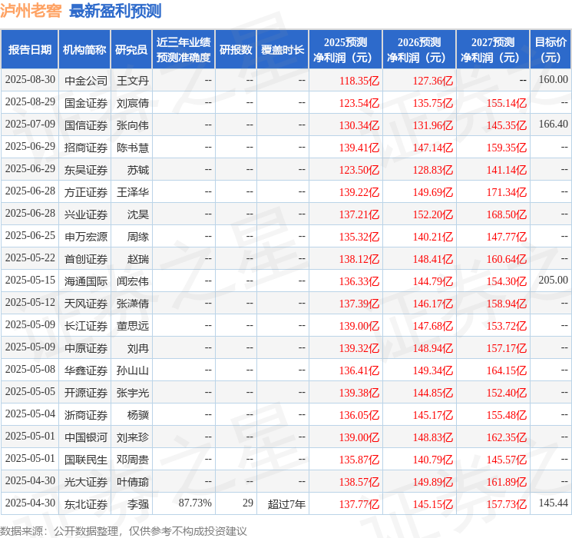Click institution 首创证券
This screenshot has width=572, height=538.
(86, 259)
